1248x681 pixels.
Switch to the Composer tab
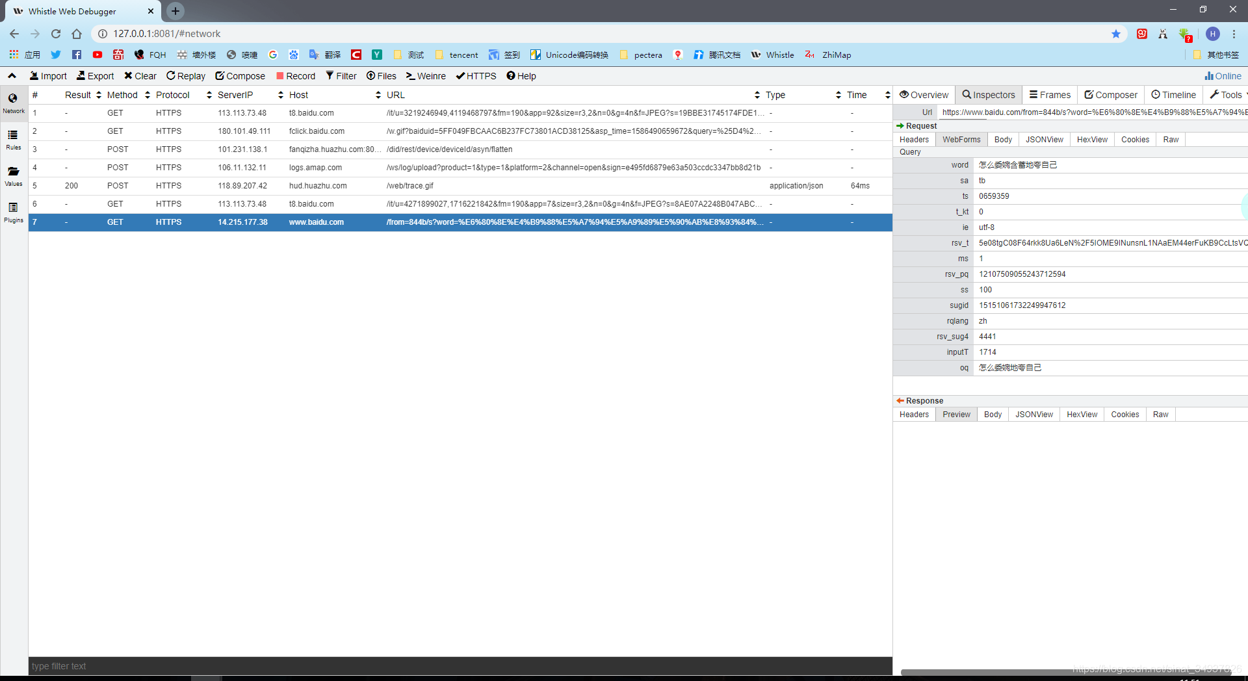point(1111,95)
